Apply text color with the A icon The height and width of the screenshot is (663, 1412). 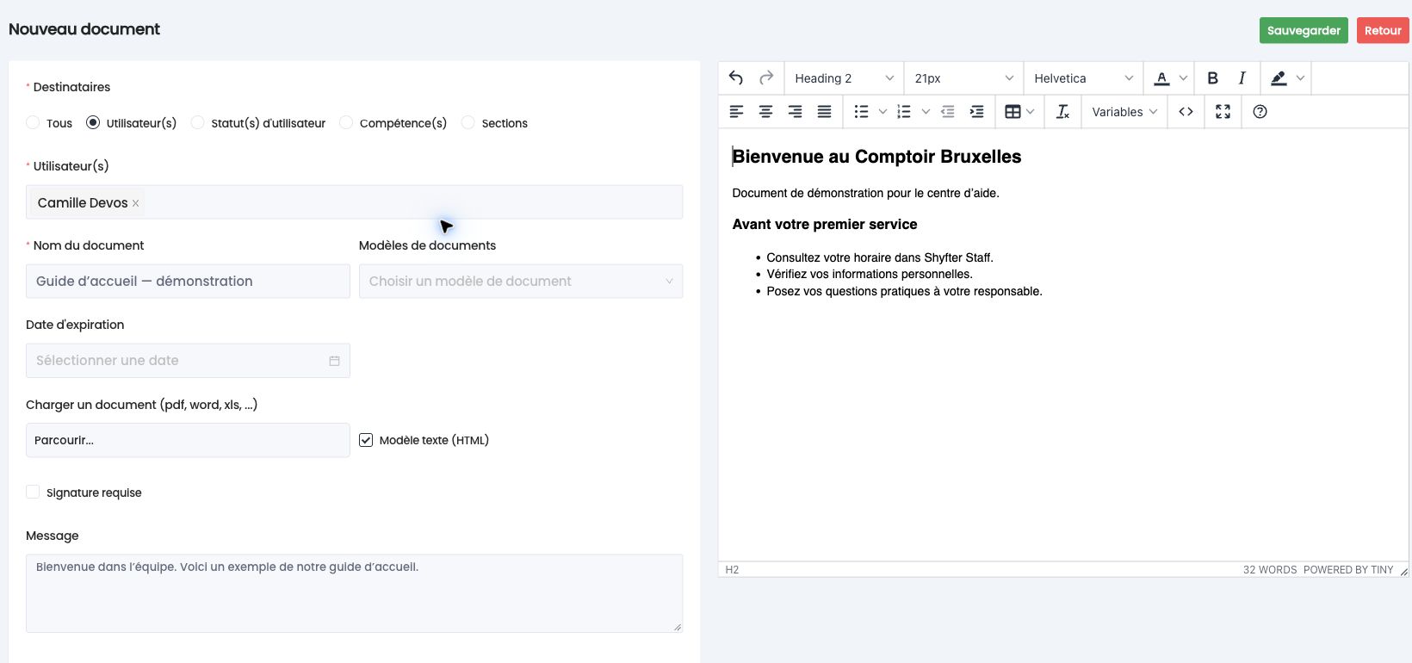pyautogui.click(x=1161, y=78)
